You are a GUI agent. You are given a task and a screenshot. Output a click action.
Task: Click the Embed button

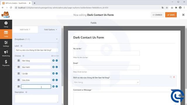(157, 15)
